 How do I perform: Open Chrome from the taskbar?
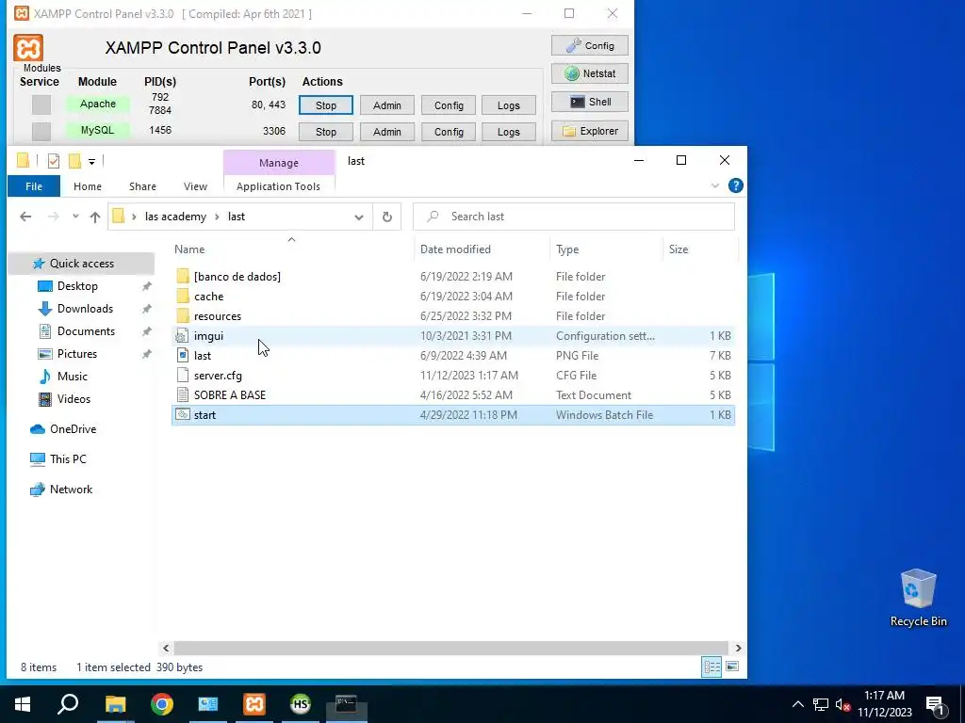[x=162, y=704]
